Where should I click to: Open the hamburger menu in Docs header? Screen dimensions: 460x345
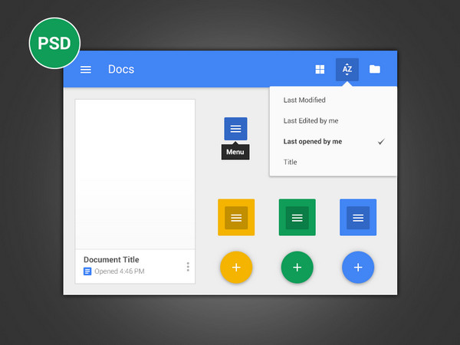(x=86, y=70)
